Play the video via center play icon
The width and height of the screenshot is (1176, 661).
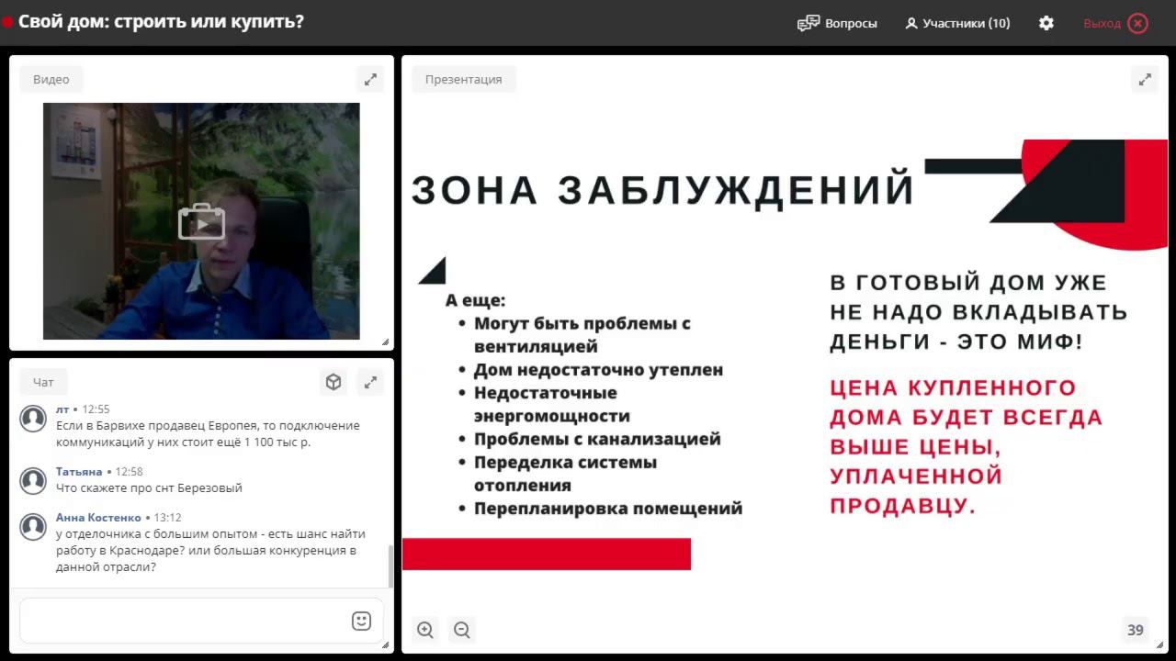201,222
